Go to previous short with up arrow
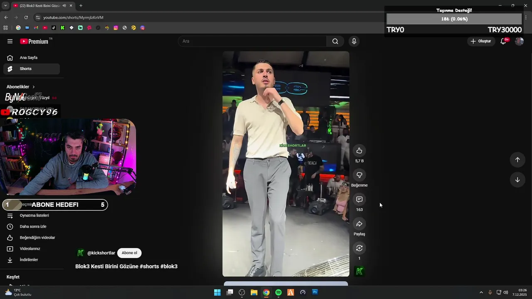 pos(517,160)
